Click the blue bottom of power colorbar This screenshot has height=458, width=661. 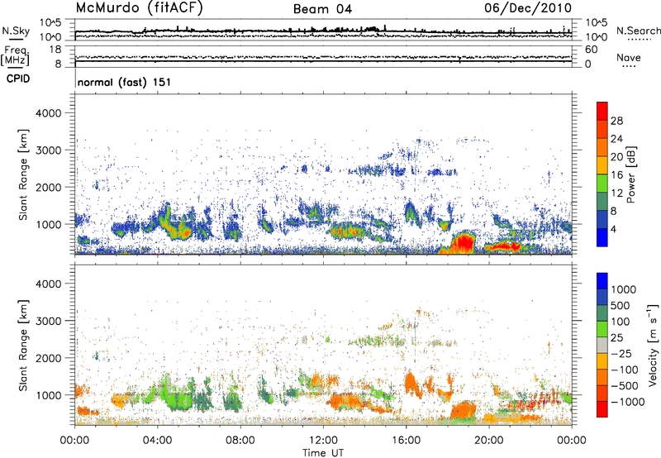pos(602,238)
